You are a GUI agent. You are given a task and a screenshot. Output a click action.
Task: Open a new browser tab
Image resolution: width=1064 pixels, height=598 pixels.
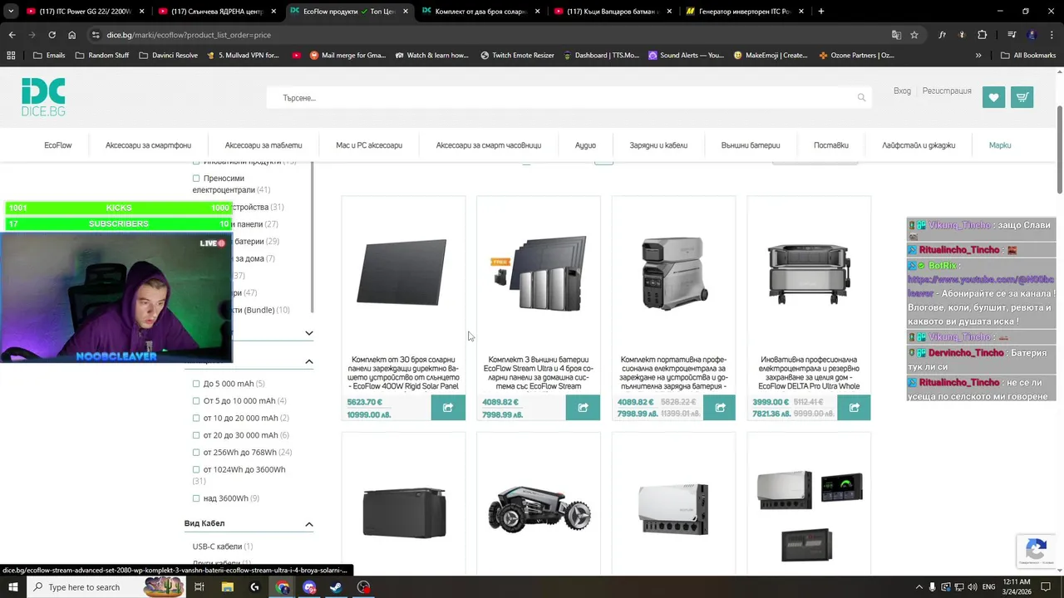tap(820, 12)
